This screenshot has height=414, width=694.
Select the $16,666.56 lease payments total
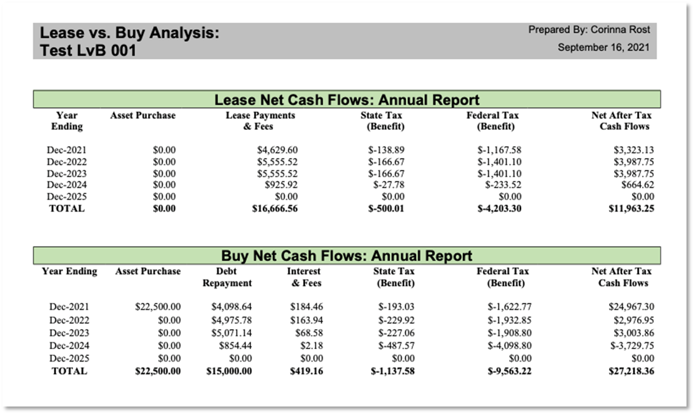pyautogui.click(x=274, y=209)
